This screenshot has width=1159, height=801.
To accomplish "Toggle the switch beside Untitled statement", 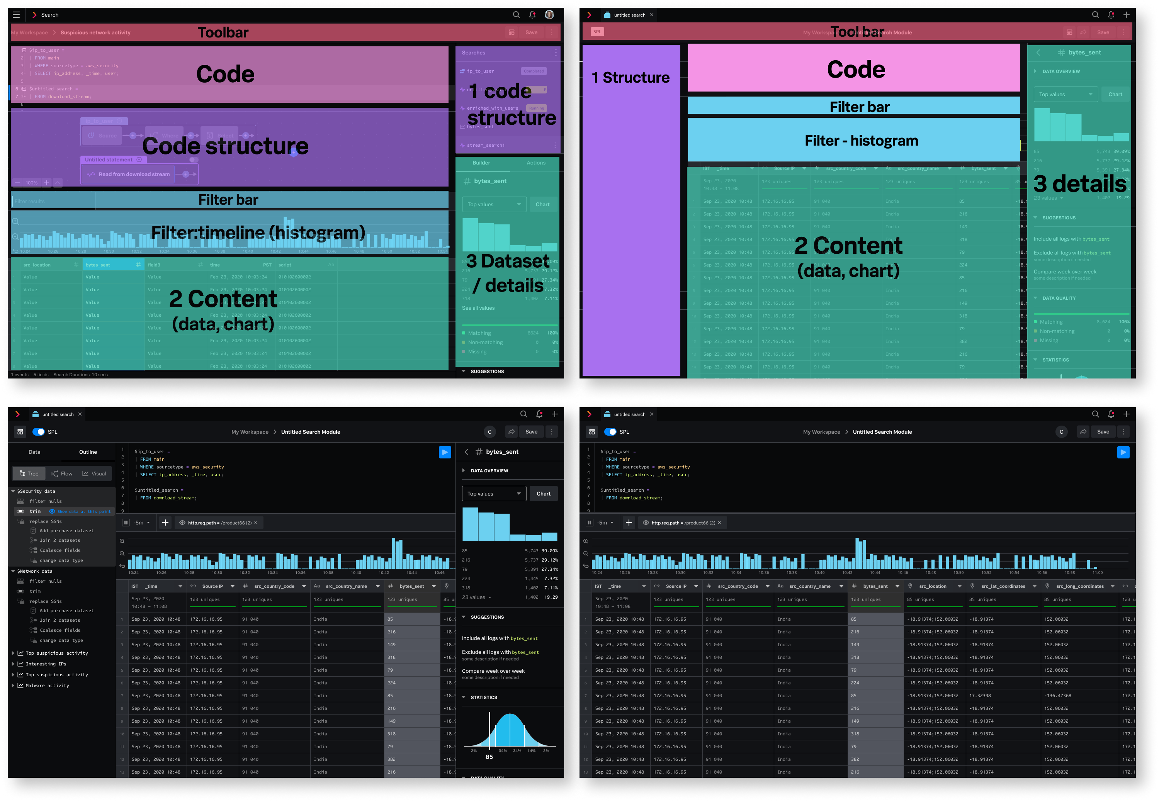I will tap(193, 160).
